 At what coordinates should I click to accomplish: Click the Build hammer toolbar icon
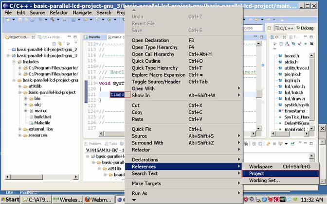tap(53, 19)
